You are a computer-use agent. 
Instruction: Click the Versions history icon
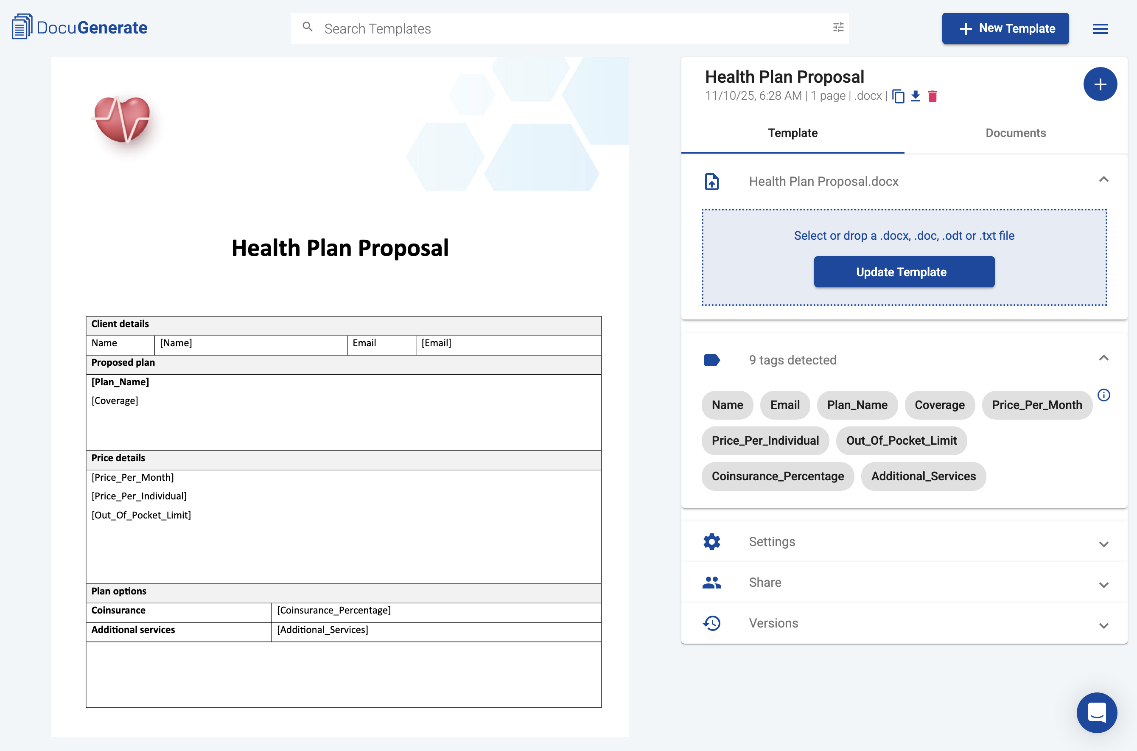tap(711, 622)
